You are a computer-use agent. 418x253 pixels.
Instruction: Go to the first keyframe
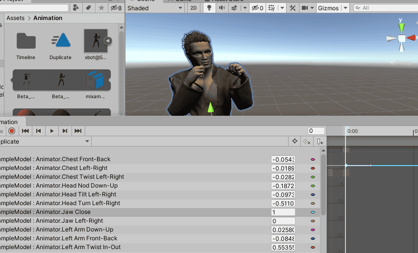[x=25, y=131]
